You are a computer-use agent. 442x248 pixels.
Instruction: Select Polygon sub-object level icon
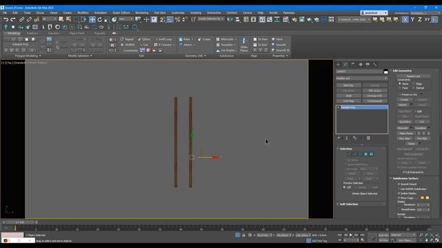366,154
